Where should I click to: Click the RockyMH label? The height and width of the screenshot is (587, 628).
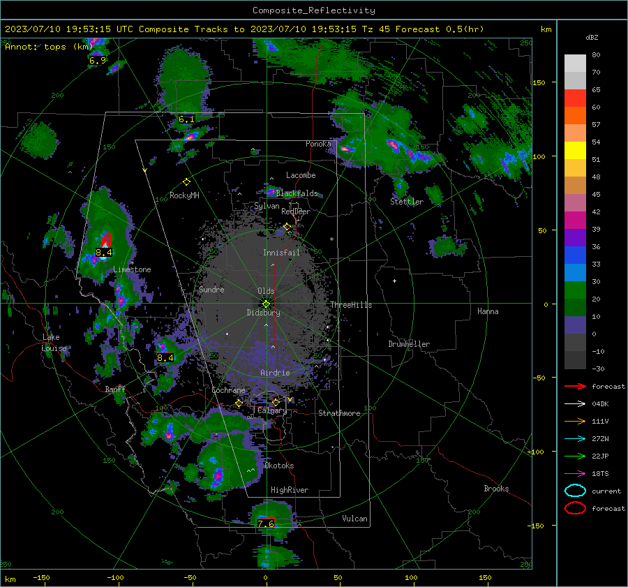click(x=184, y=195)
